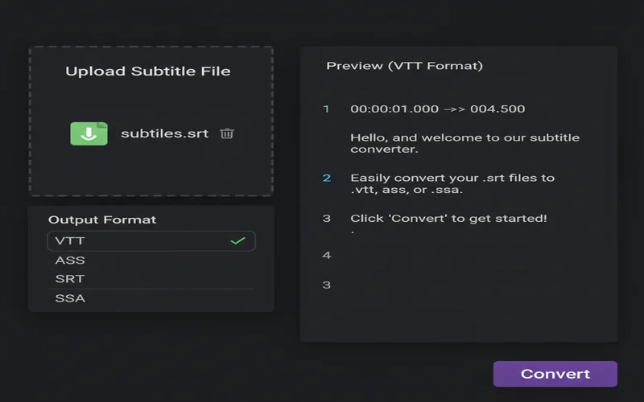The image size is (644, 402).
Task: Select the 'Easily convert your .srt files' line
Action: pyautogui.click(x=452, y=183)
